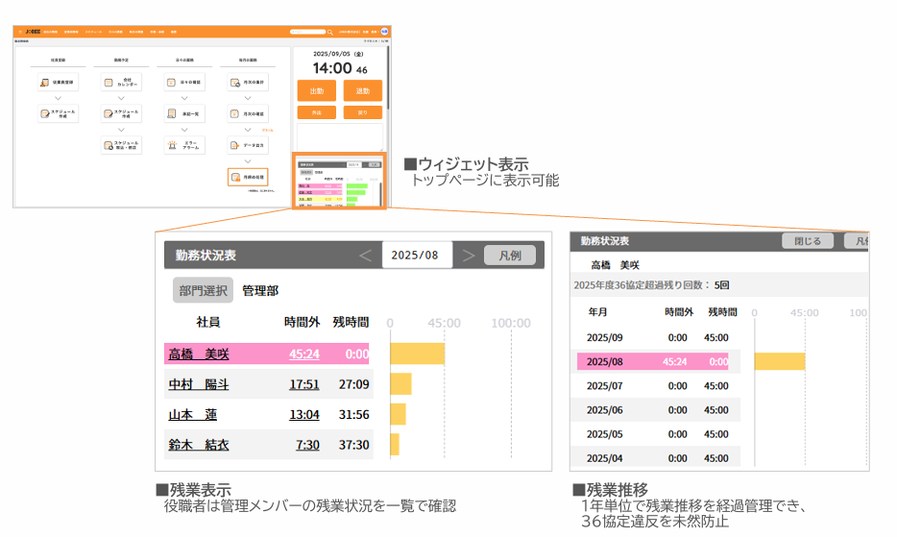Image resolution: width=897 pixels, height=537 pixels.
Task: Open the 従業員登録 tile
Action: pyautogui.click(x=59, y=83)
